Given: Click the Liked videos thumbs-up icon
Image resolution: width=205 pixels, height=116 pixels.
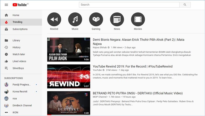Looking at the screenshot, I should point(6,61).
